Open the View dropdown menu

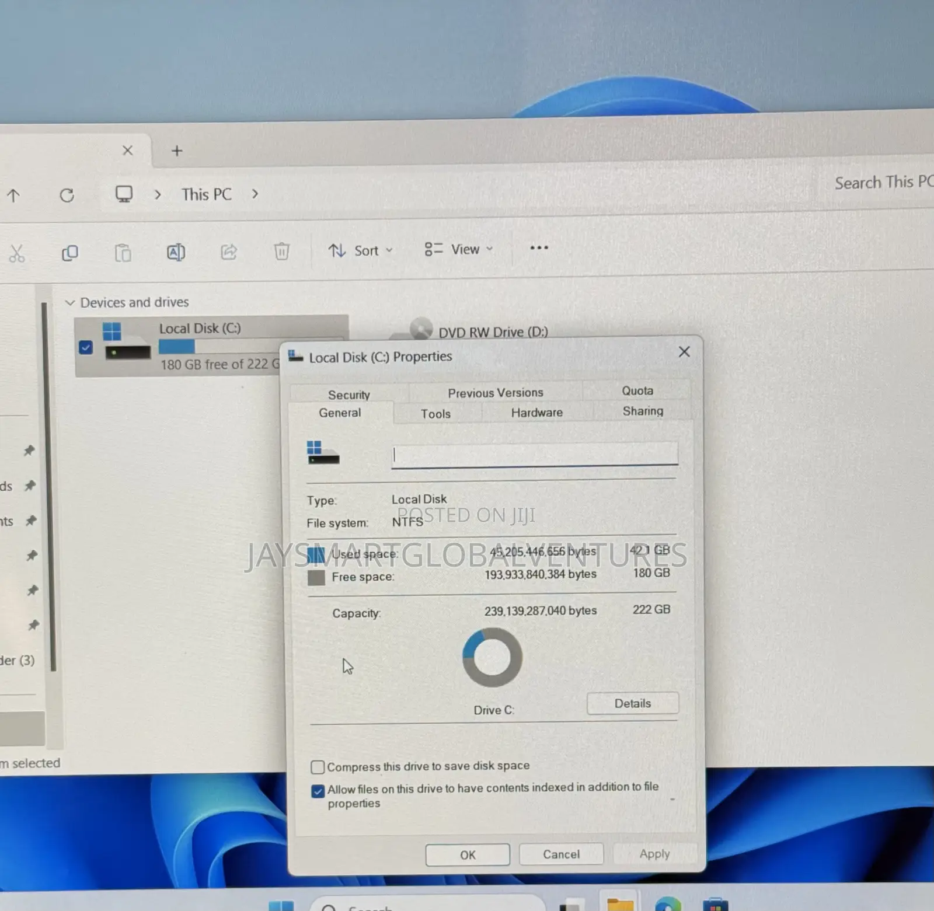[x=459, y=249]
